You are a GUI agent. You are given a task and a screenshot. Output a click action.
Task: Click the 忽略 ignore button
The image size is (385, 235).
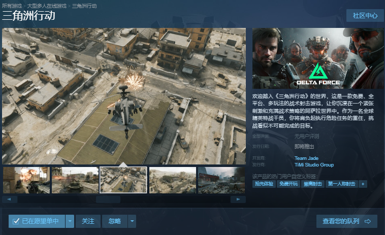tap(115, 221)
